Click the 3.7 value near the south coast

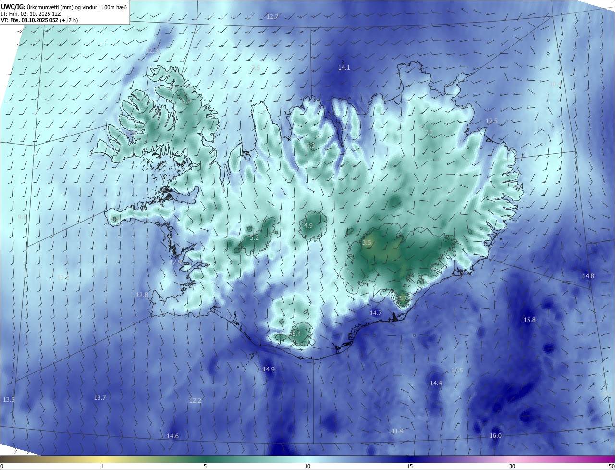click(x=402, y=298)
